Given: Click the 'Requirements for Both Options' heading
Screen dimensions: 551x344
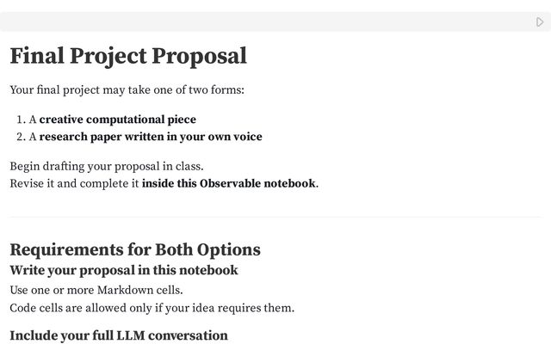Looking at the screenshot, I should pos(134,250).
